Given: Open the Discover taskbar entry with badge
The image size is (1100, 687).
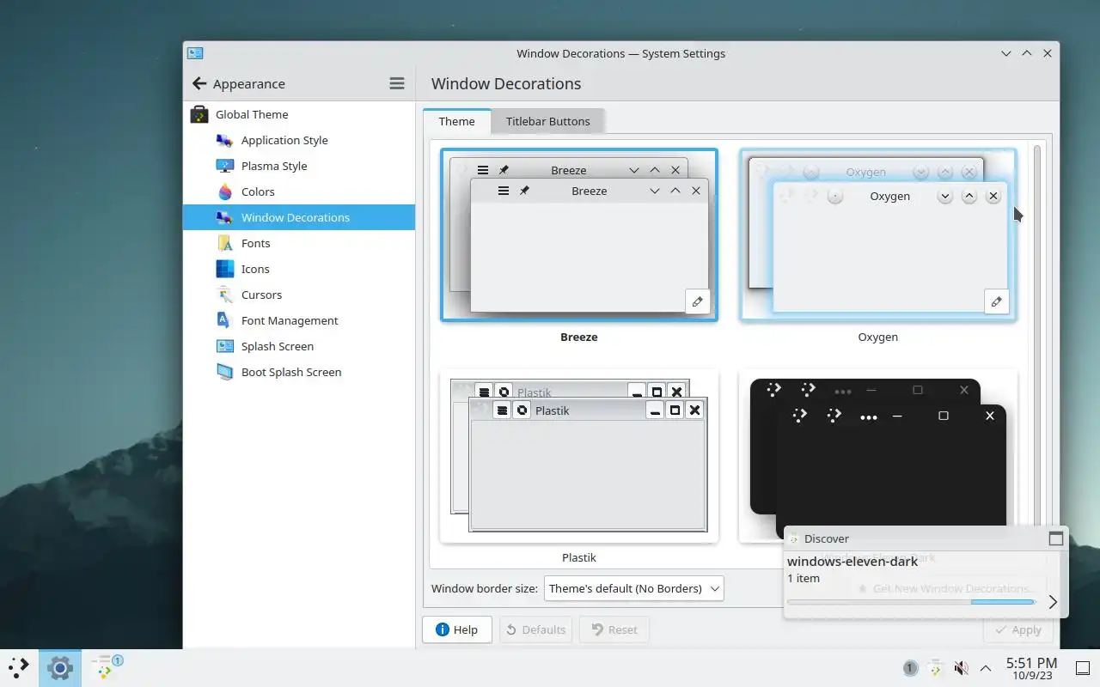Looking at the screenshot, I should click(x=106, y=667).
